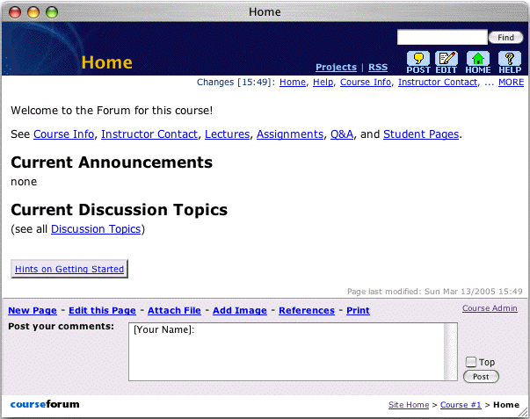Open the Q&A link

342,134
